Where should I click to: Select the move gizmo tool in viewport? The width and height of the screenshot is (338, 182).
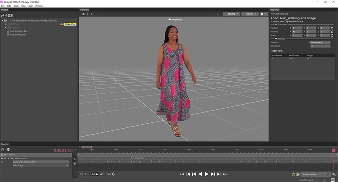tap(88, 14)
